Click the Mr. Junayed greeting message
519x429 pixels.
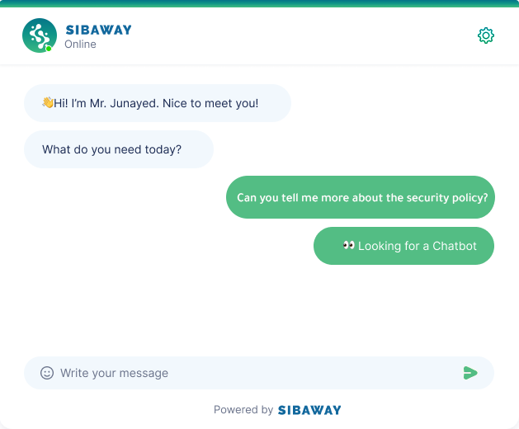pos(158,103)
